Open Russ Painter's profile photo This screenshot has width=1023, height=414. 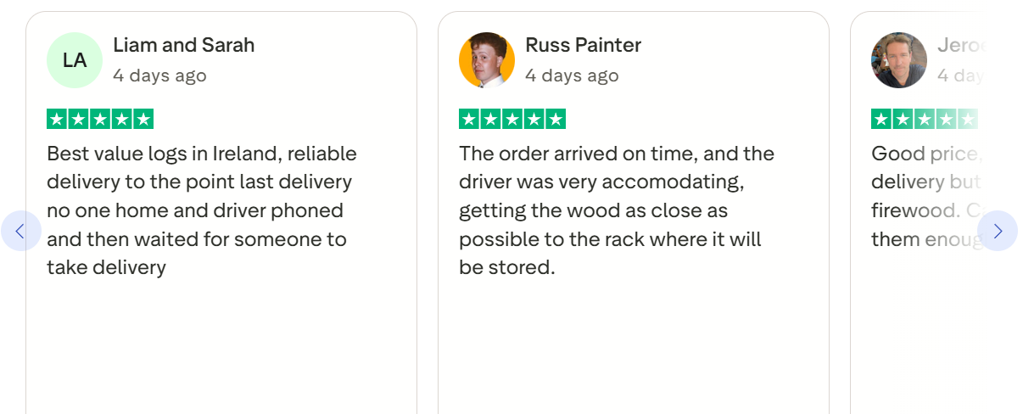487,60
